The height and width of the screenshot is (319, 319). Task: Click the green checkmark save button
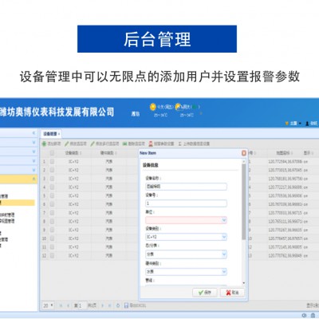point(205,293)
